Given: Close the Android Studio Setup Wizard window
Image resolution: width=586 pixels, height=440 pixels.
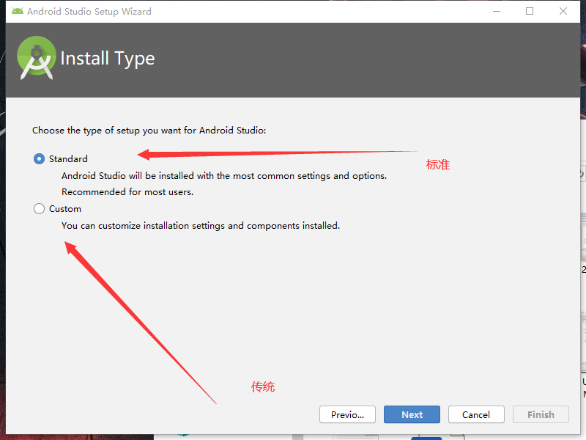Looking at the screenshot, I should 563,11.
